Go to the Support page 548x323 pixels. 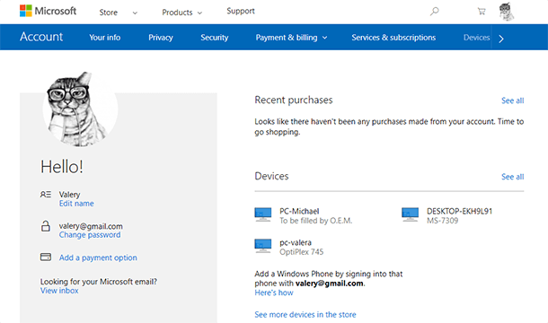(241, 11)
